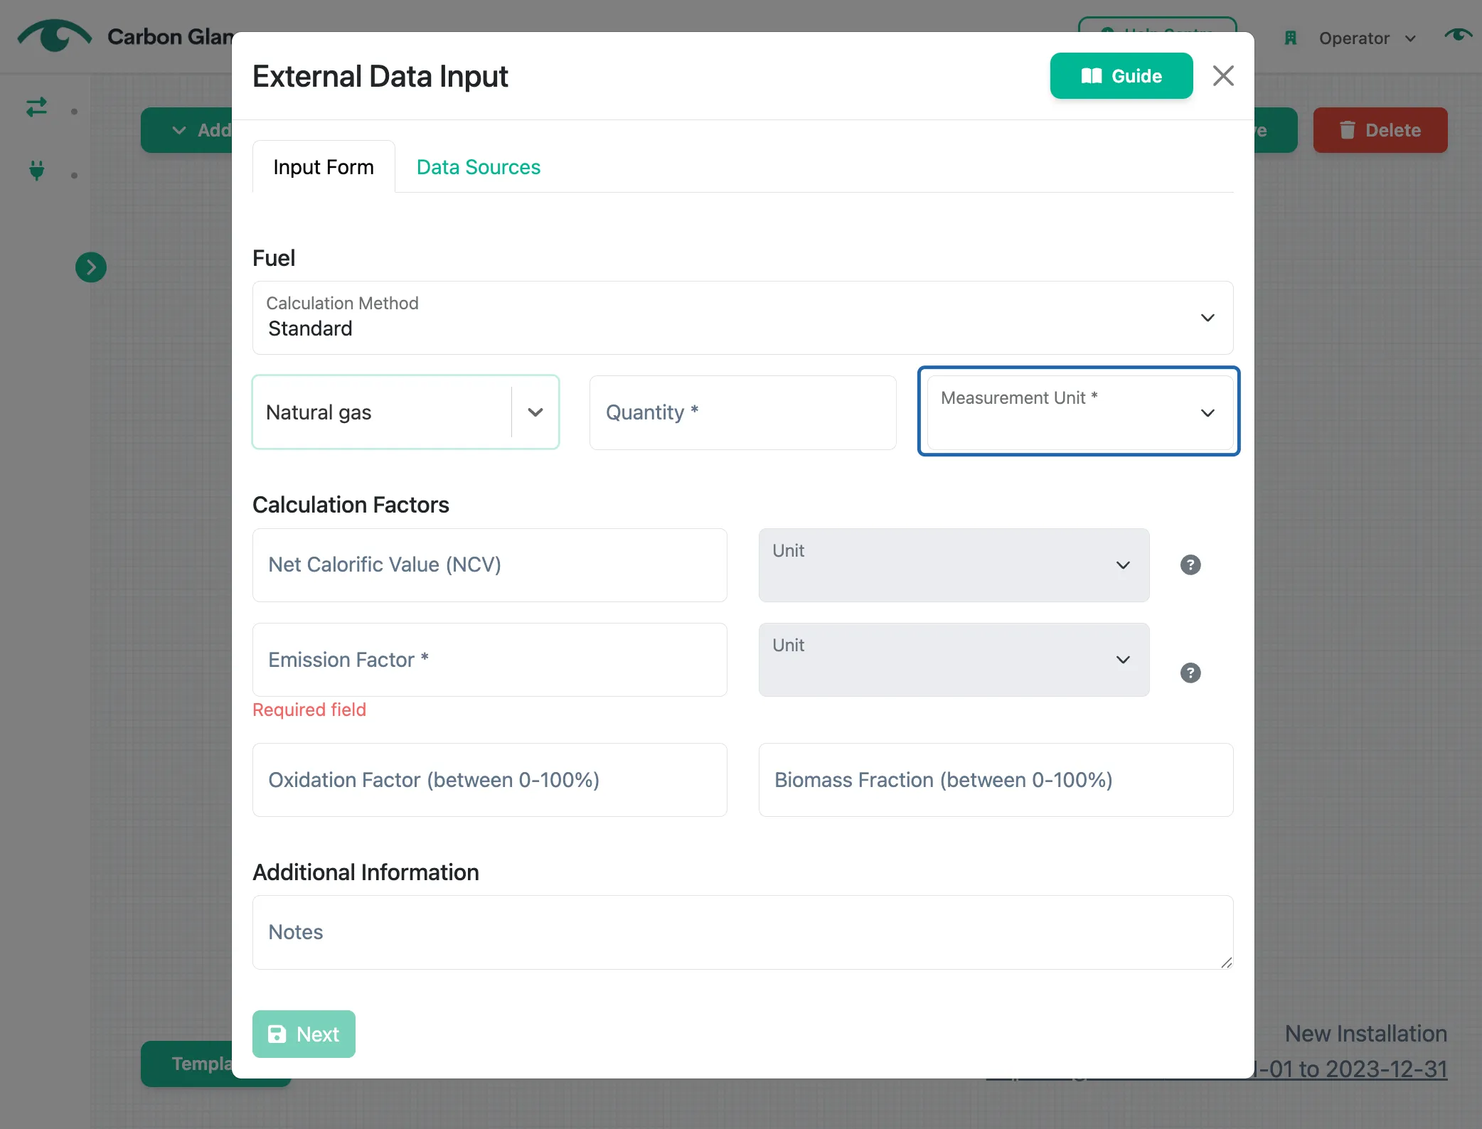This screenshot has width=1482, height=1129.
Task: Switch to the Data Sources tab
Action: (x=479, y=167)
